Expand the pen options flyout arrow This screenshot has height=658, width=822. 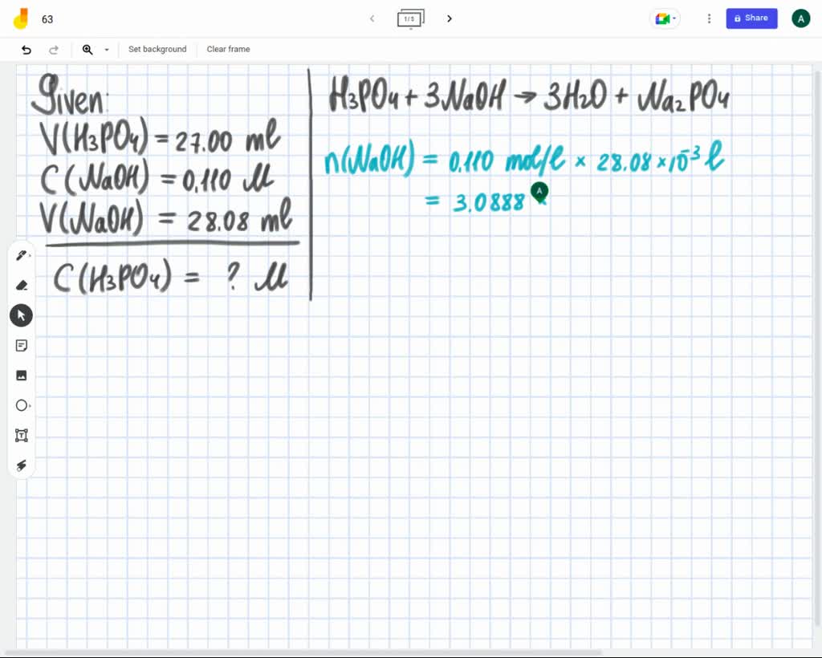29,255
